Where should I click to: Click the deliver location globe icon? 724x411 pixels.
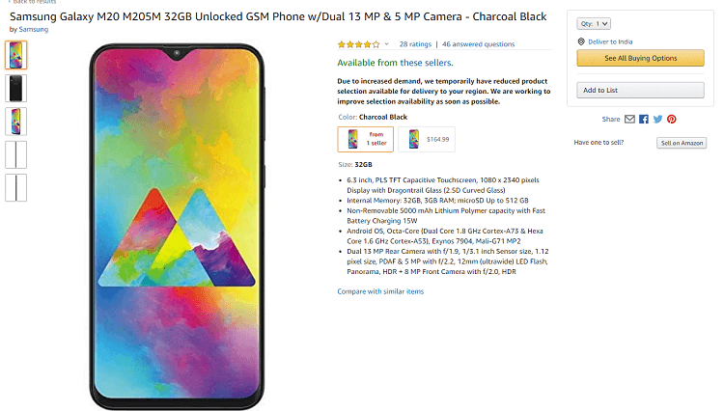pyautogui.click(x=581, y=41)
